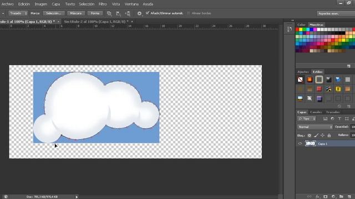Open the path alignment icon in options bar
This screenshot has height=199, width=355.
click(x=118, y=13)
